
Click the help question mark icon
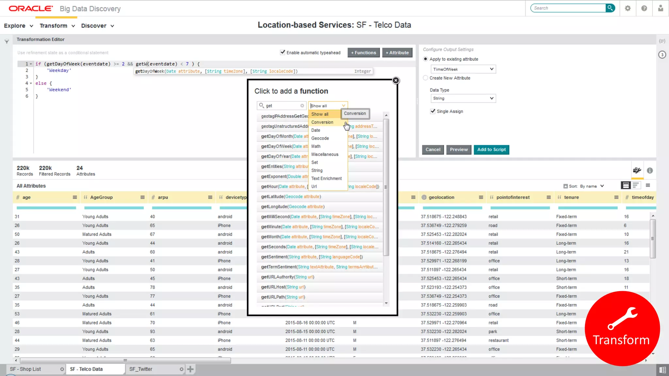click(x=644, y=8)
